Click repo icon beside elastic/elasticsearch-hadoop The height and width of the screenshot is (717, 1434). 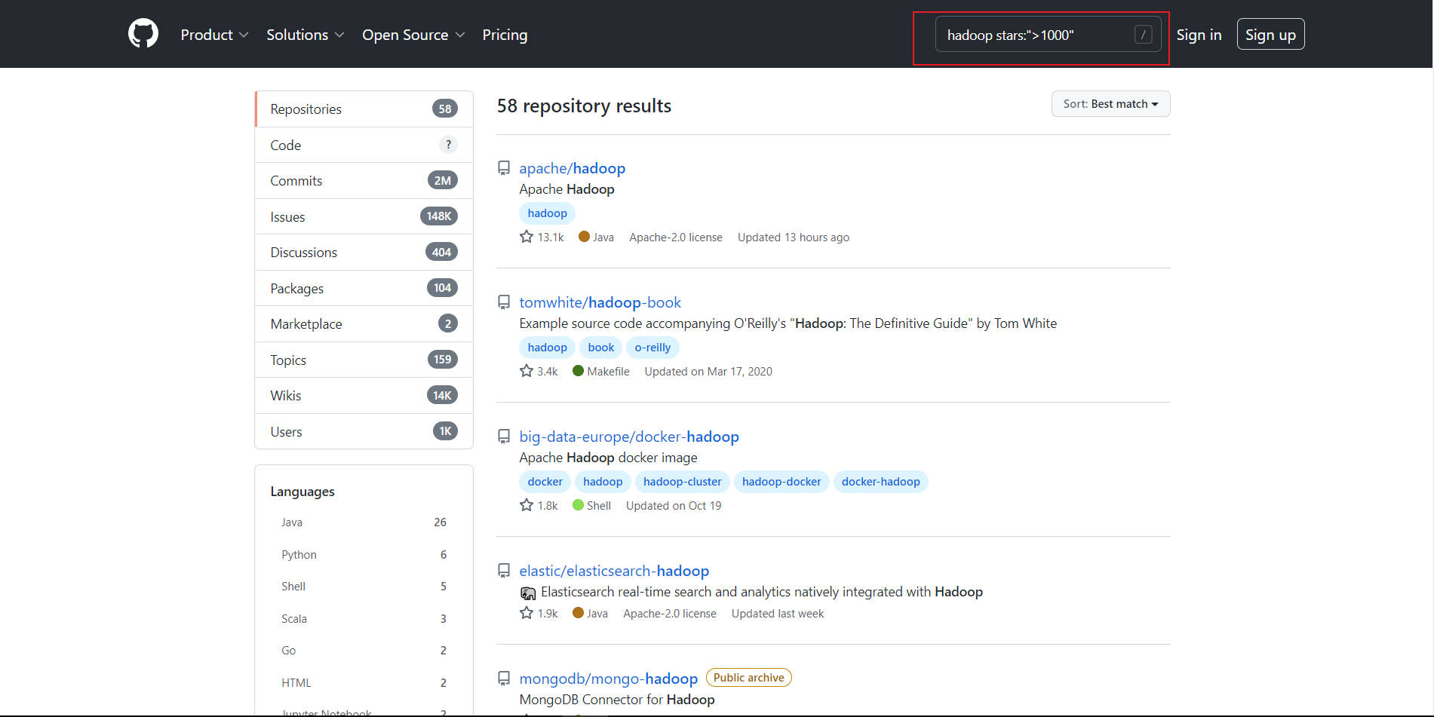click(x=504, y=571)
